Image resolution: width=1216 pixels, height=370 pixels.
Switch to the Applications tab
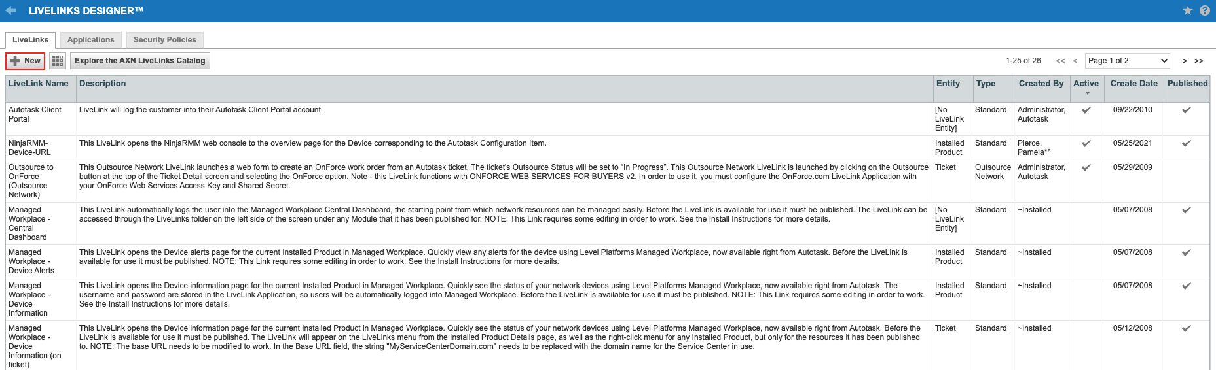90,40
